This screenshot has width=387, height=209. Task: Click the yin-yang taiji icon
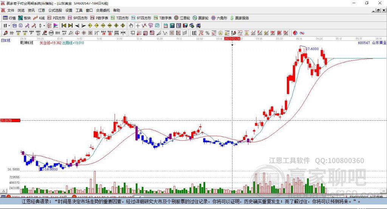(295, 33)
